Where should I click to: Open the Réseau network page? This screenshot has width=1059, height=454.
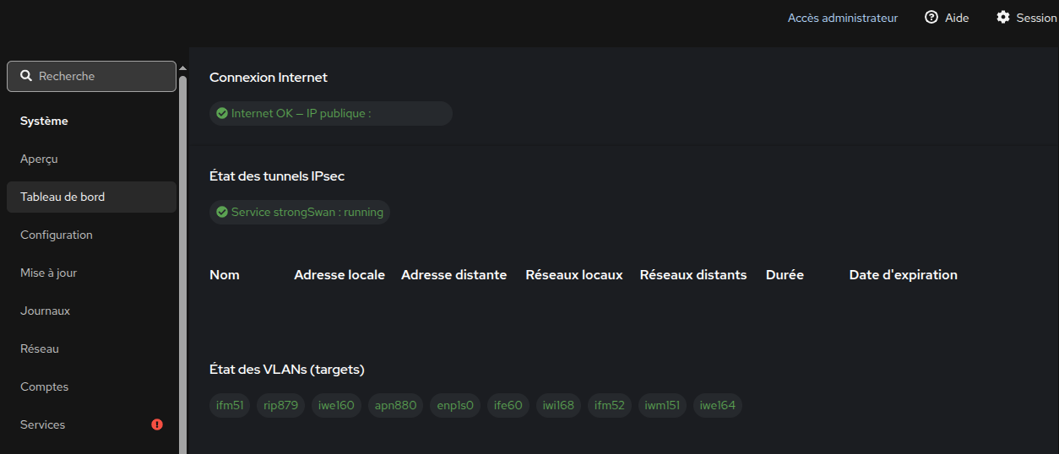tap(91, 349)
